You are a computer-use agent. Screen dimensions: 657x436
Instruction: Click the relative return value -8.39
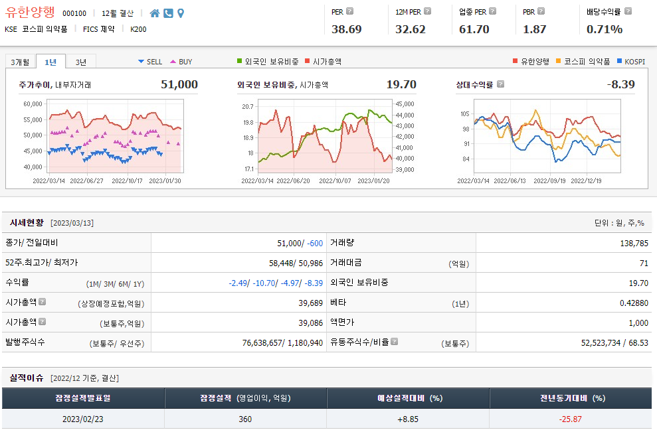click(x=621, y=84)
